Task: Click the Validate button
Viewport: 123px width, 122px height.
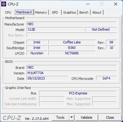Action: [x=87, y=117]
